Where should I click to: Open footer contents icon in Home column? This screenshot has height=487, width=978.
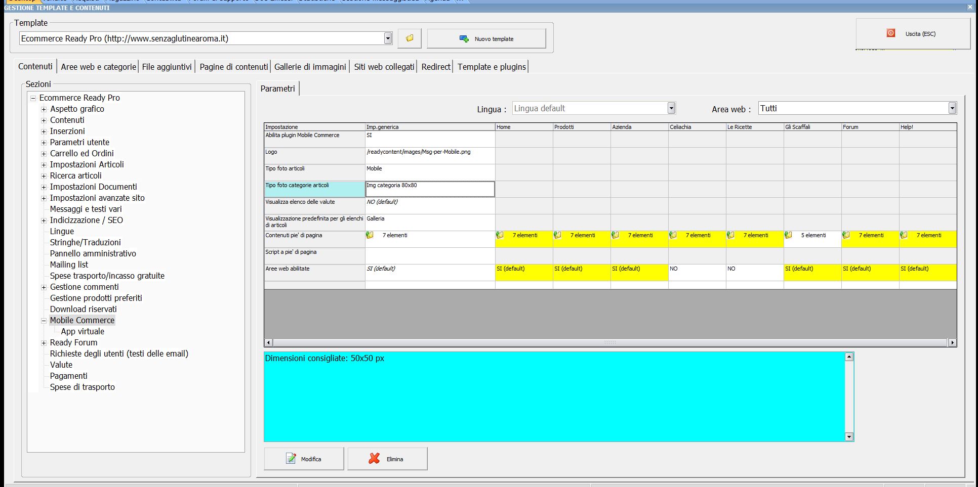coord(500,235)
